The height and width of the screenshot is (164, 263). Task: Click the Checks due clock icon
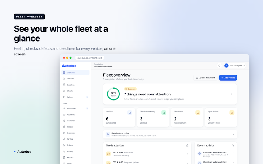pyautogui.click(x=198, y=113)
